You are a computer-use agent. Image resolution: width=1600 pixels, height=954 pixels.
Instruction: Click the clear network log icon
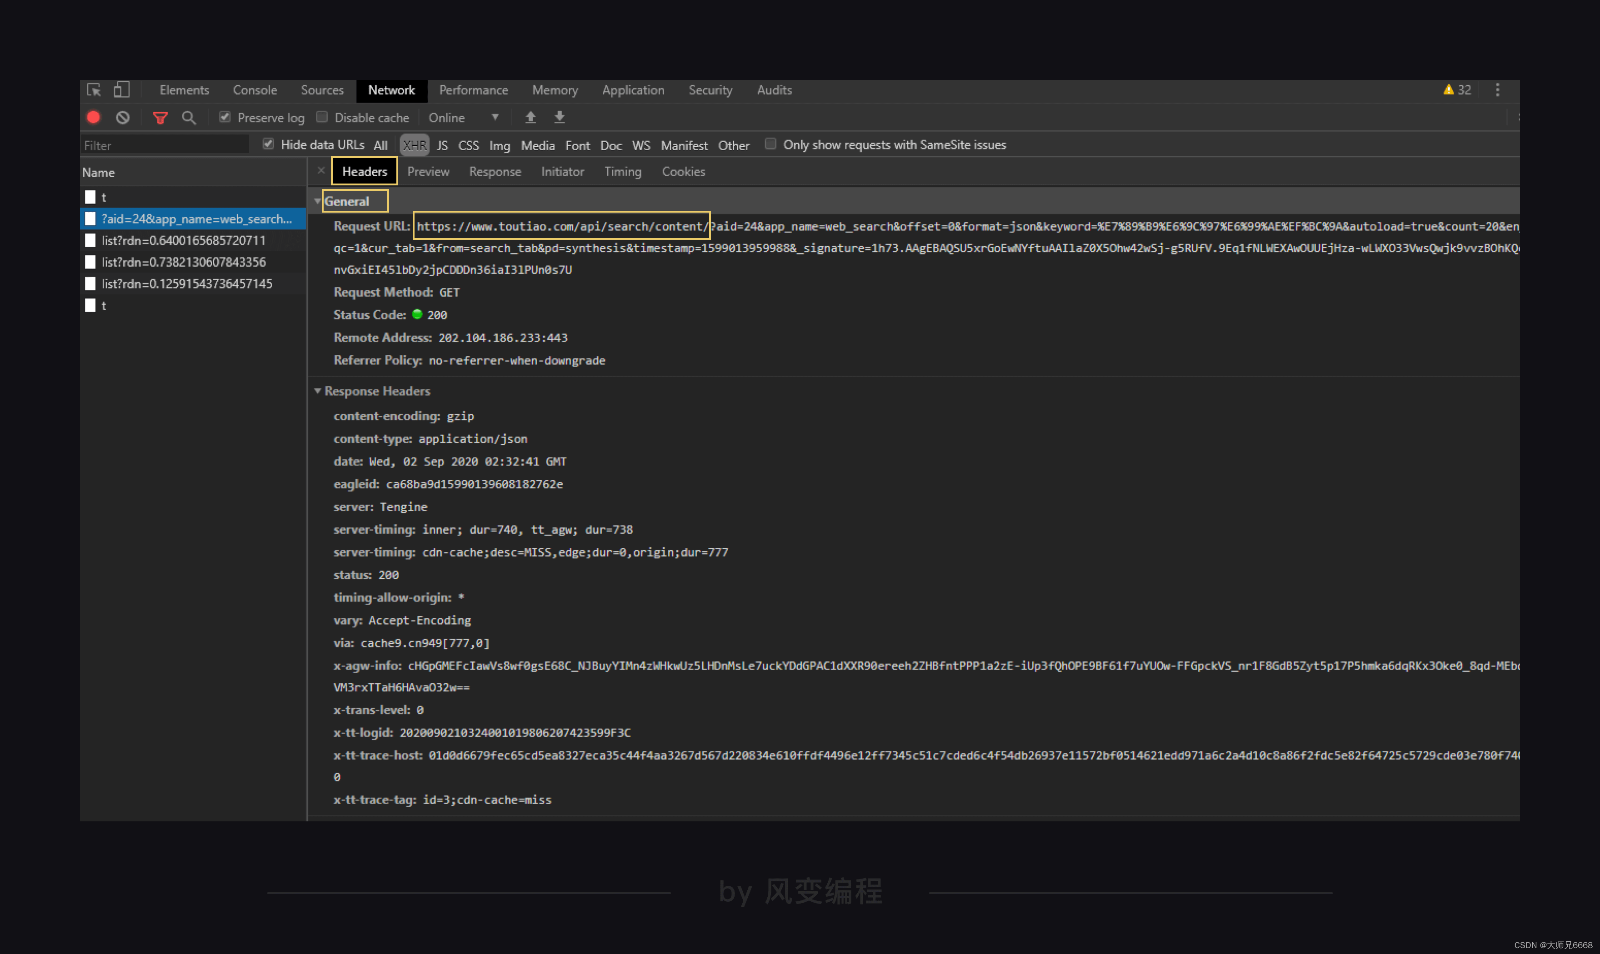coord(122,117)
